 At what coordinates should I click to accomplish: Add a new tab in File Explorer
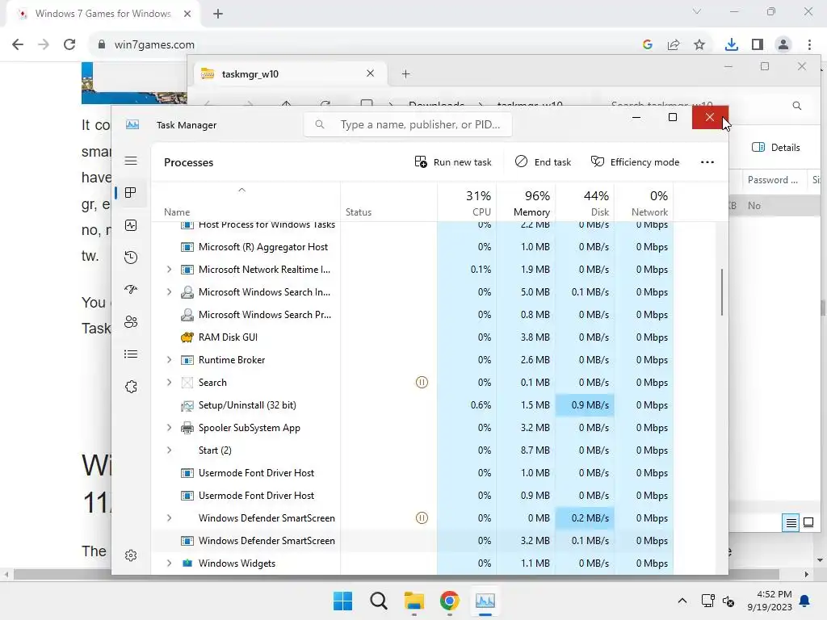point(405,74)
